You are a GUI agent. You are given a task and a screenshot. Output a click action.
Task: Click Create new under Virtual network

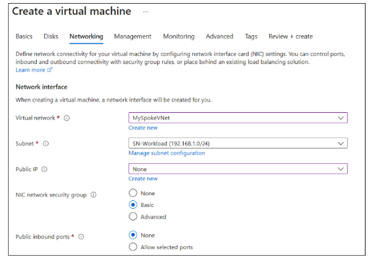143,128
